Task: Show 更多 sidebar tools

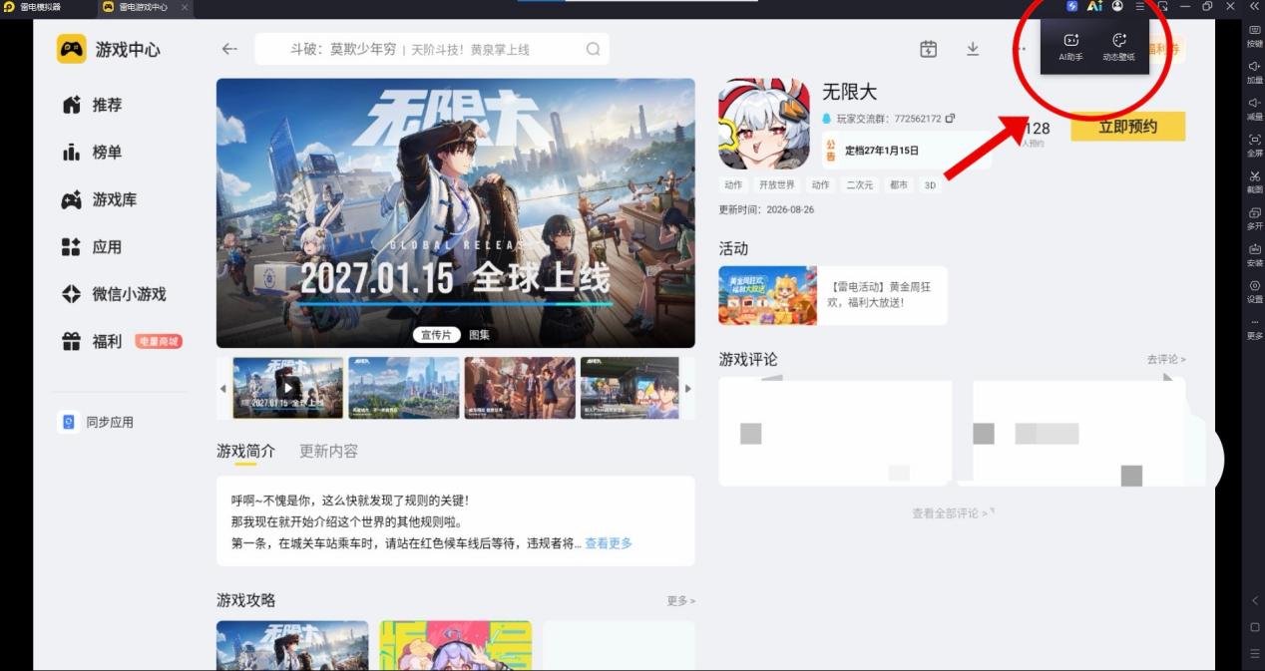Action: pos(1254,328)
